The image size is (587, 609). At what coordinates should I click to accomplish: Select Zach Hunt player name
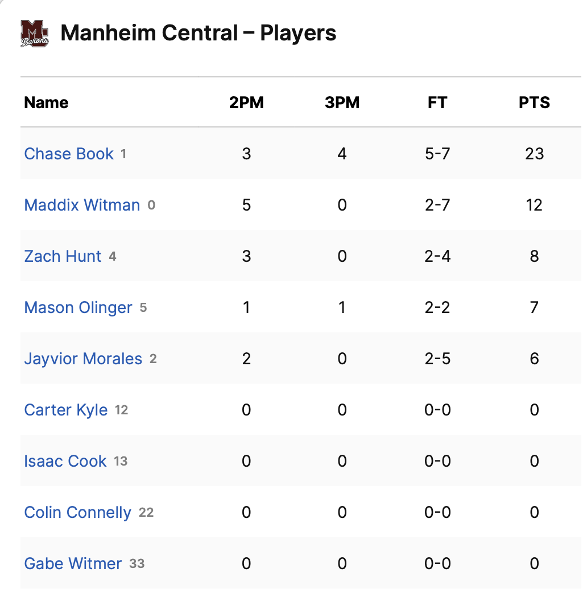pyautogui.click(x=63, y=256)
